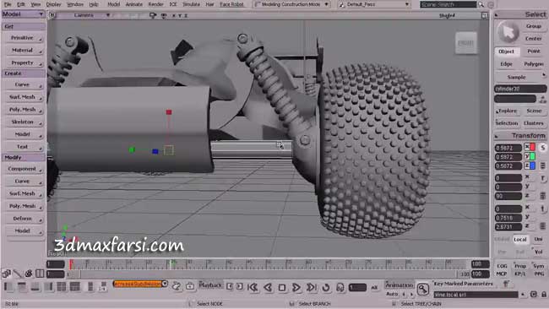Switch to Local transform mode
Screen dimensions: 549x309
click(x=520, y=240)
